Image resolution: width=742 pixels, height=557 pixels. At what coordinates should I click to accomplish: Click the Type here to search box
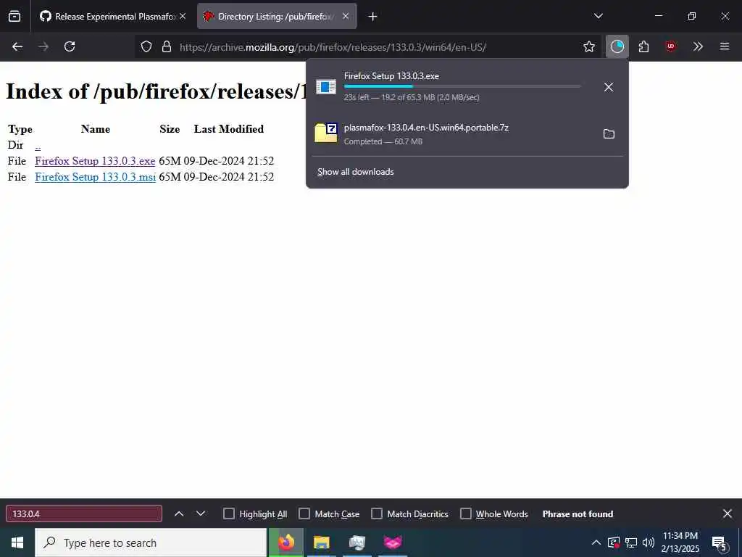151,542
